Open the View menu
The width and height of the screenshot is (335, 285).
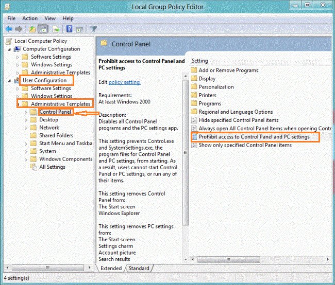50,19
